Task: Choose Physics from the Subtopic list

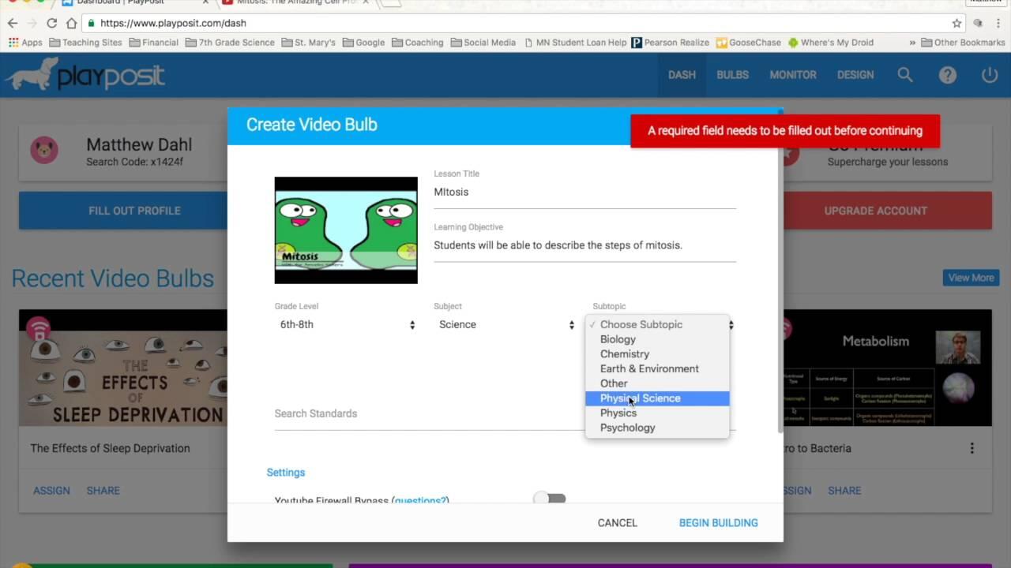Action: click(657, 413)
